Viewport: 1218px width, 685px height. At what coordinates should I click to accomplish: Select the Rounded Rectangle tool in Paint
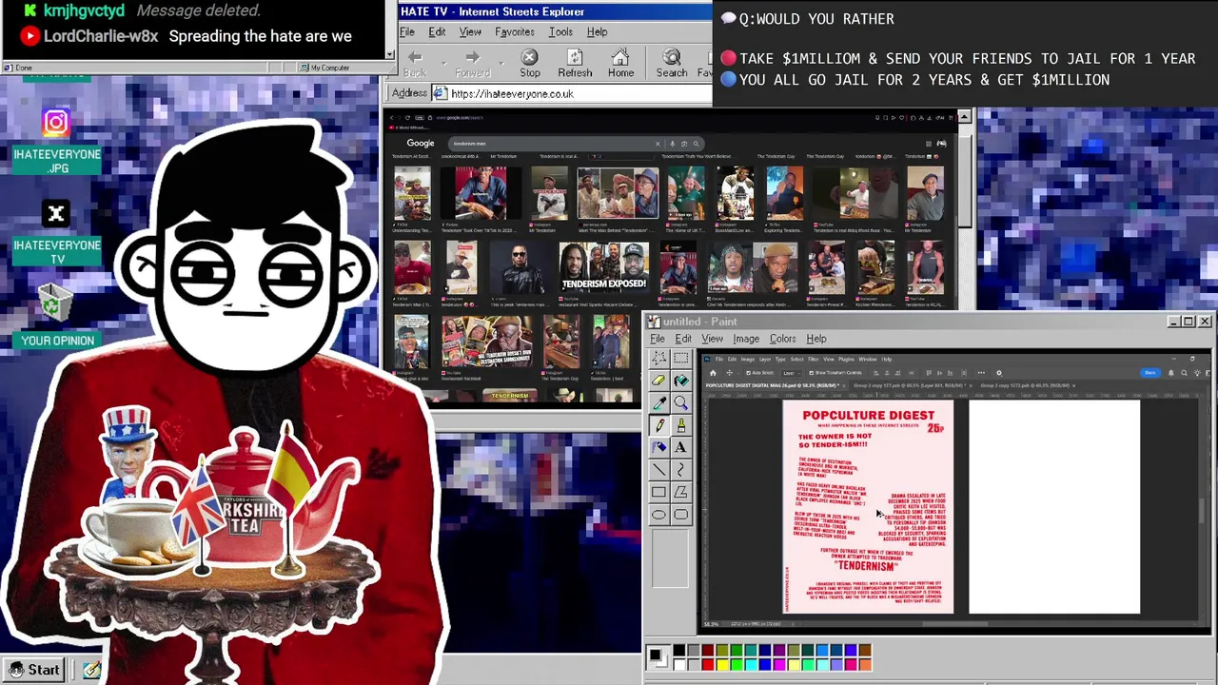pyautogui.click(x=680, y=515)
